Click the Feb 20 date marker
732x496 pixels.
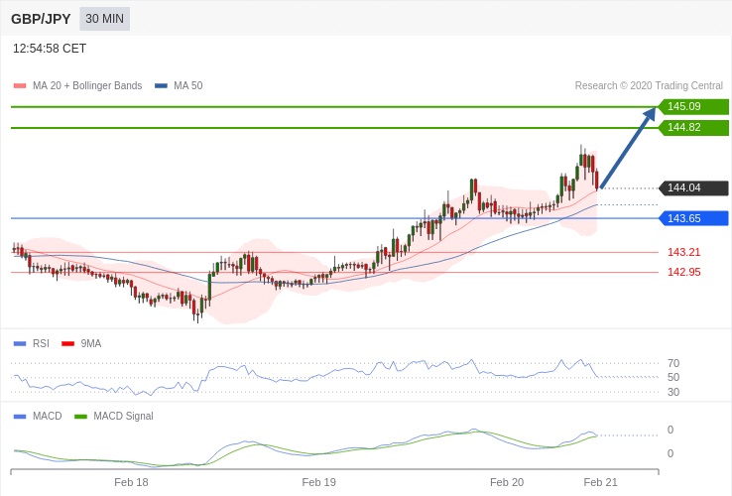(x=507, y=482)
